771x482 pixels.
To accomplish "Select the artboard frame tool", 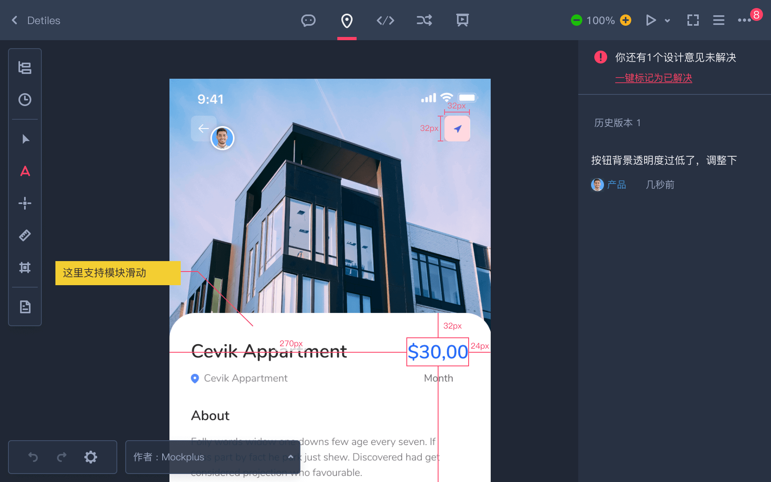I will coord(25,268).
